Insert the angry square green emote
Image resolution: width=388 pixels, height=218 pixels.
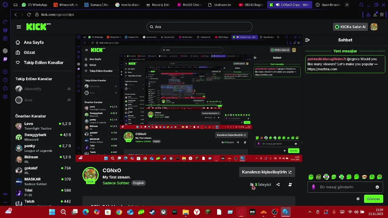click(318, 177)
